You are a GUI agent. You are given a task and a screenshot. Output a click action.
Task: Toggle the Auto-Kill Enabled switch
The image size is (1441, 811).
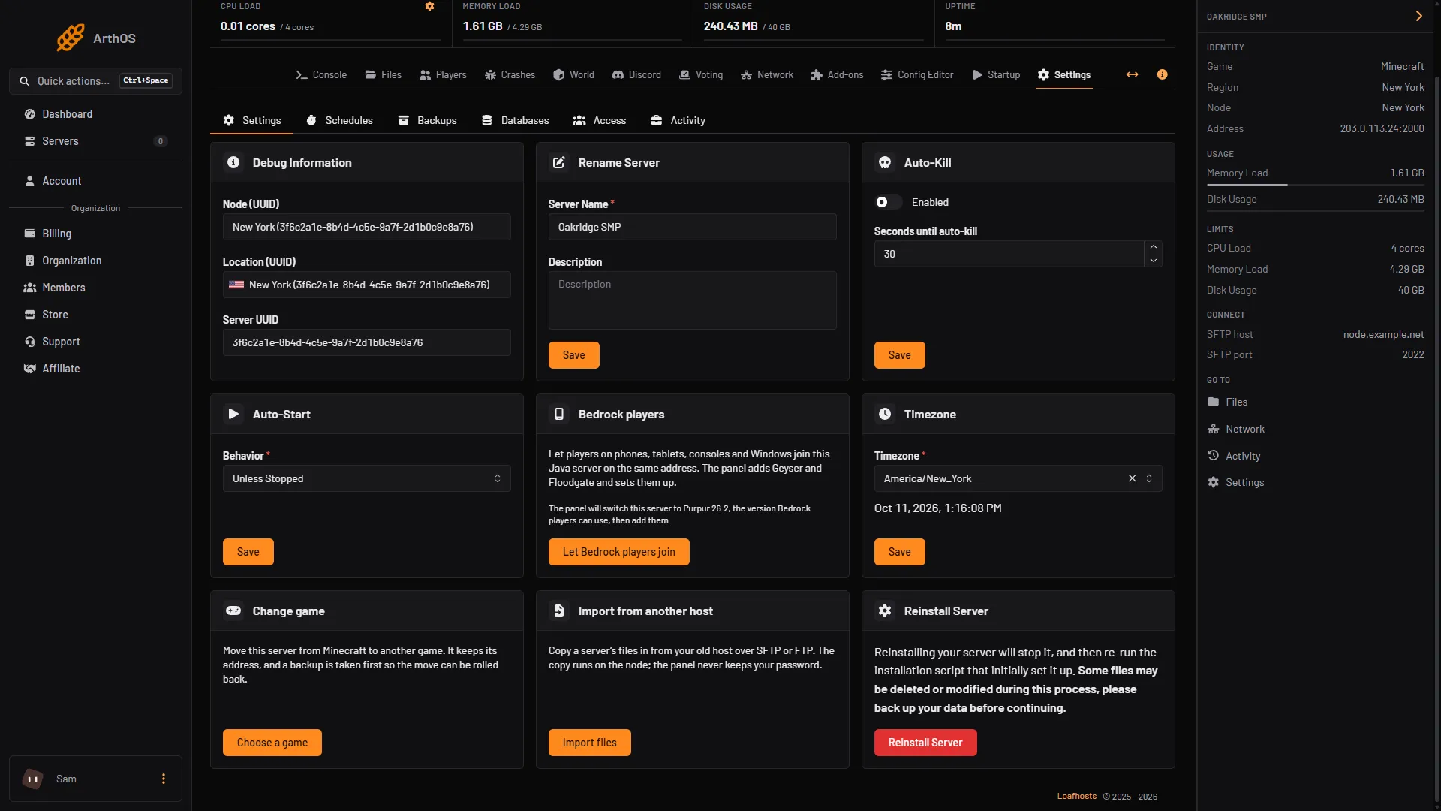(888, 202)
